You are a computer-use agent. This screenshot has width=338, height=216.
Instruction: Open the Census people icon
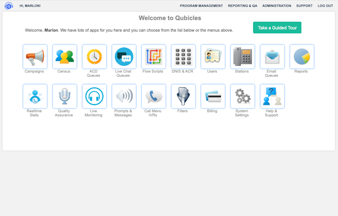65,57
